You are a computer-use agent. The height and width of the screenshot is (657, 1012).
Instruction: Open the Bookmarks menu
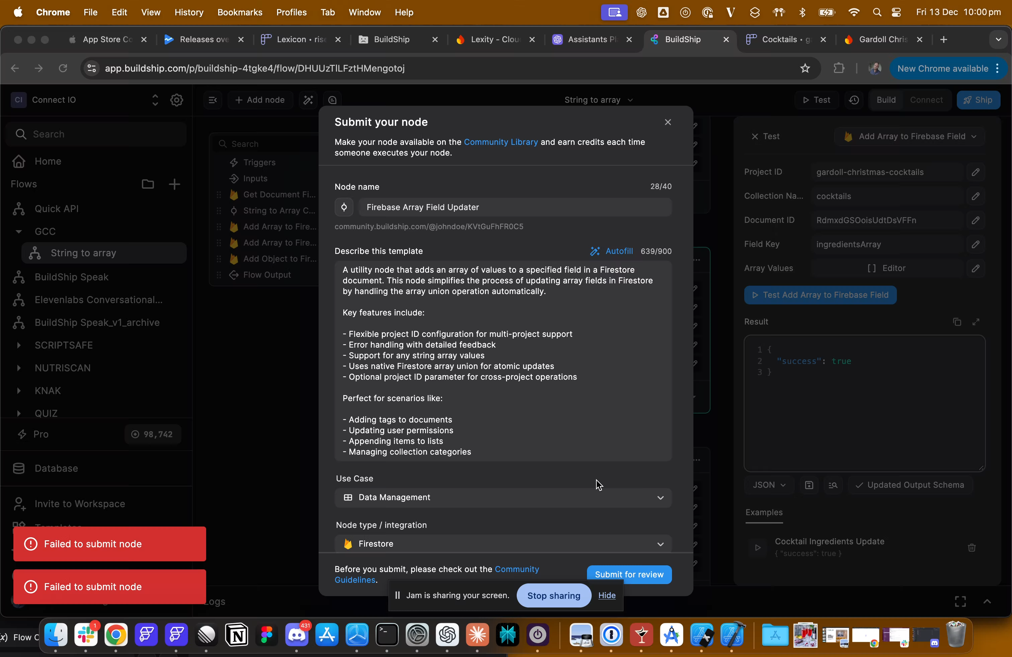[239, 12]
